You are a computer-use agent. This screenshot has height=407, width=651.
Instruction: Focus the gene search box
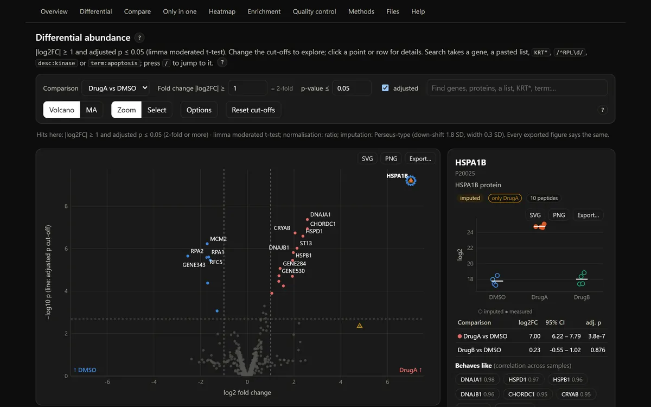517,88
